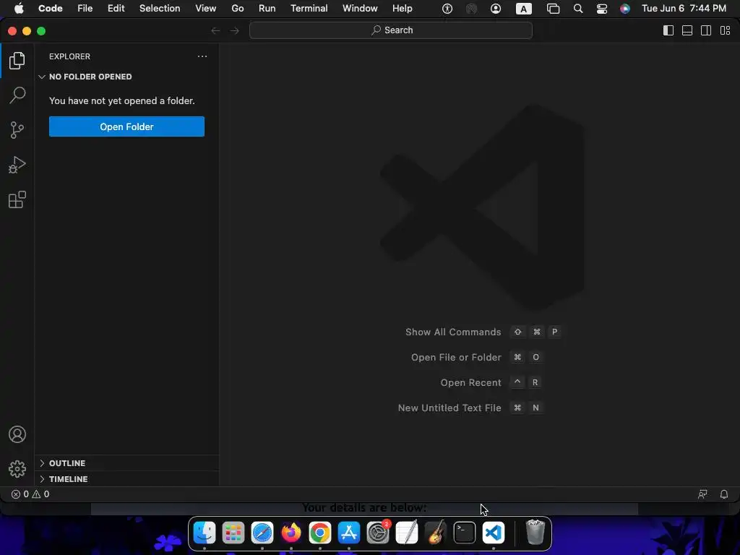Click the user account menu bar icon

click(x=496, y=9)
